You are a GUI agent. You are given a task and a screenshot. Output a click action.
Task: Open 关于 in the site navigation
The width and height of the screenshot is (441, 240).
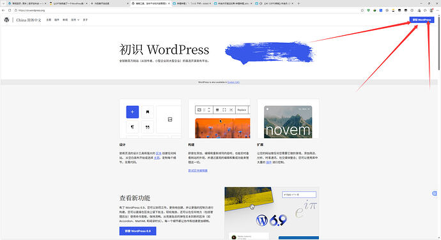click(85, 20)
